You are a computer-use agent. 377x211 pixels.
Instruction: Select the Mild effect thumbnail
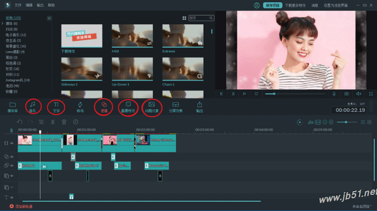click(132, 36)
